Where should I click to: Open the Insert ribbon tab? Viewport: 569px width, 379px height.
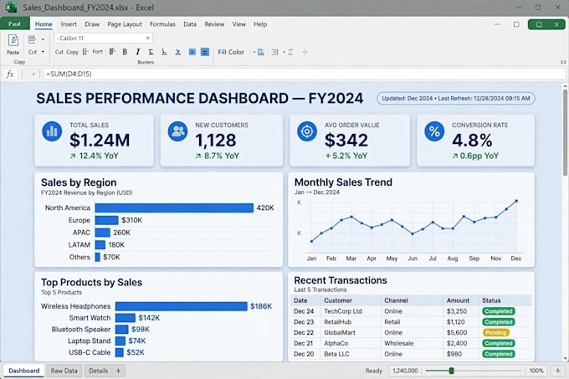point(69,24)
